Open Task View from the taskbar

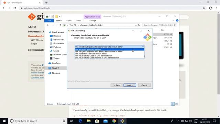click(71, 121)
